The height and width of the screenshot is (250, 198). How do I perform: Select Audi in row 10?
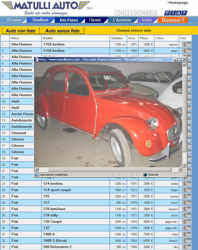tap(15, 101)
